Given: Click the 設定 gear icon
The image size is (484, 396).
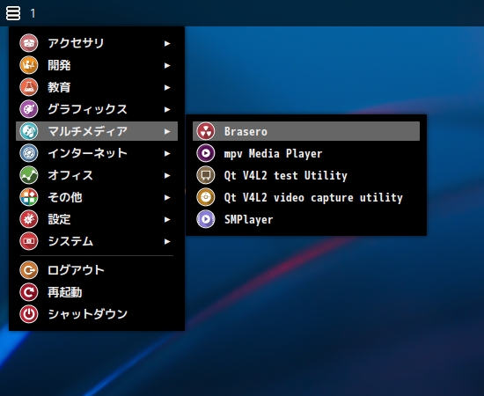Looking at the screenshot, I should pyautogui.click(x=29, y=219).
